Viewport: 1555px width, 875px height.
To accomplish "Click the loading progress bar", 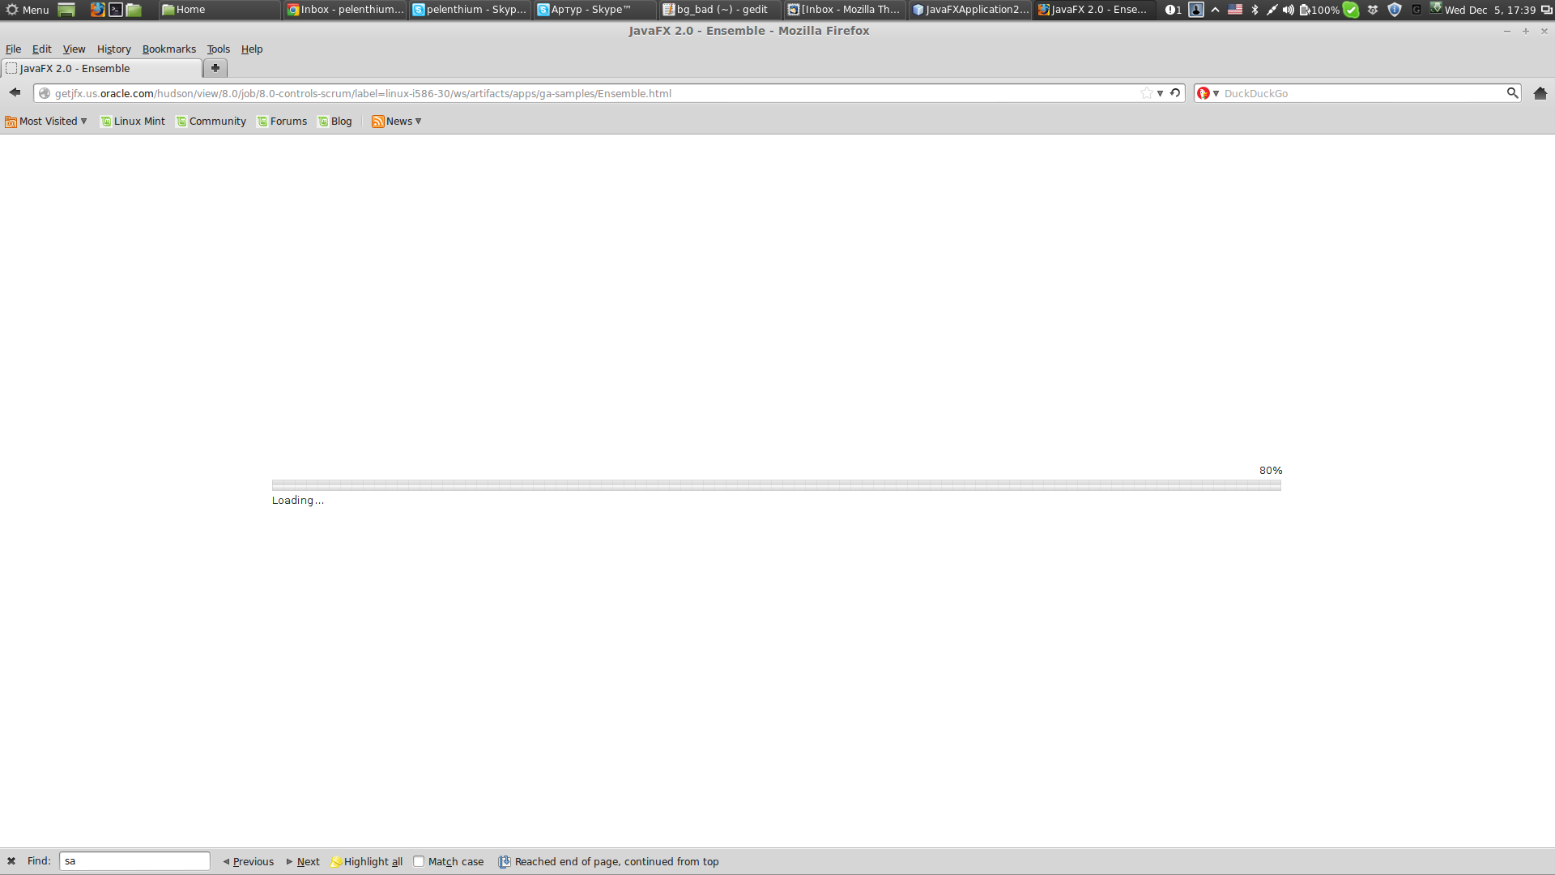I will 776,485.
